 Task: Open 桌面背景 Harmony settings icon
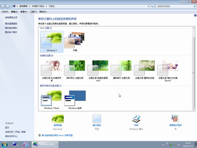click(x=58, y=118)
